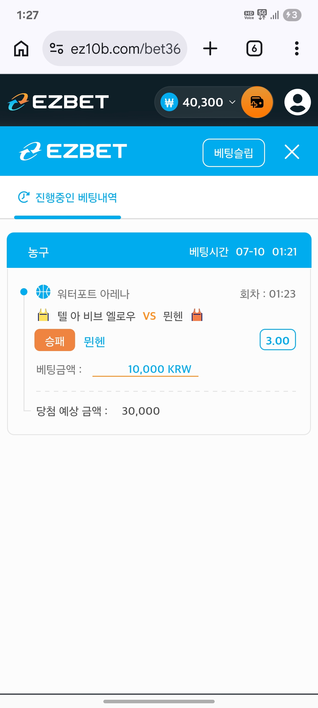
Task: Tap the 농구 bet card header
Action: [x=159, y=250]
